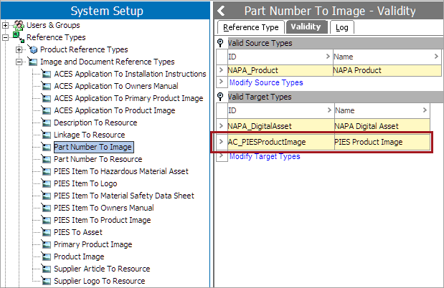444x288 pixels.
Task: Click the Modify Source Types link
Action: point(266,82)
